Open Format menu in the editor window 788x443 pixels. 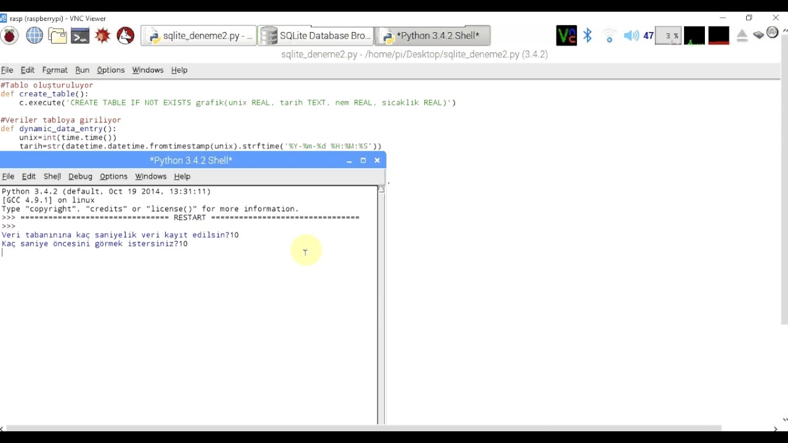[x=55, y=70]
